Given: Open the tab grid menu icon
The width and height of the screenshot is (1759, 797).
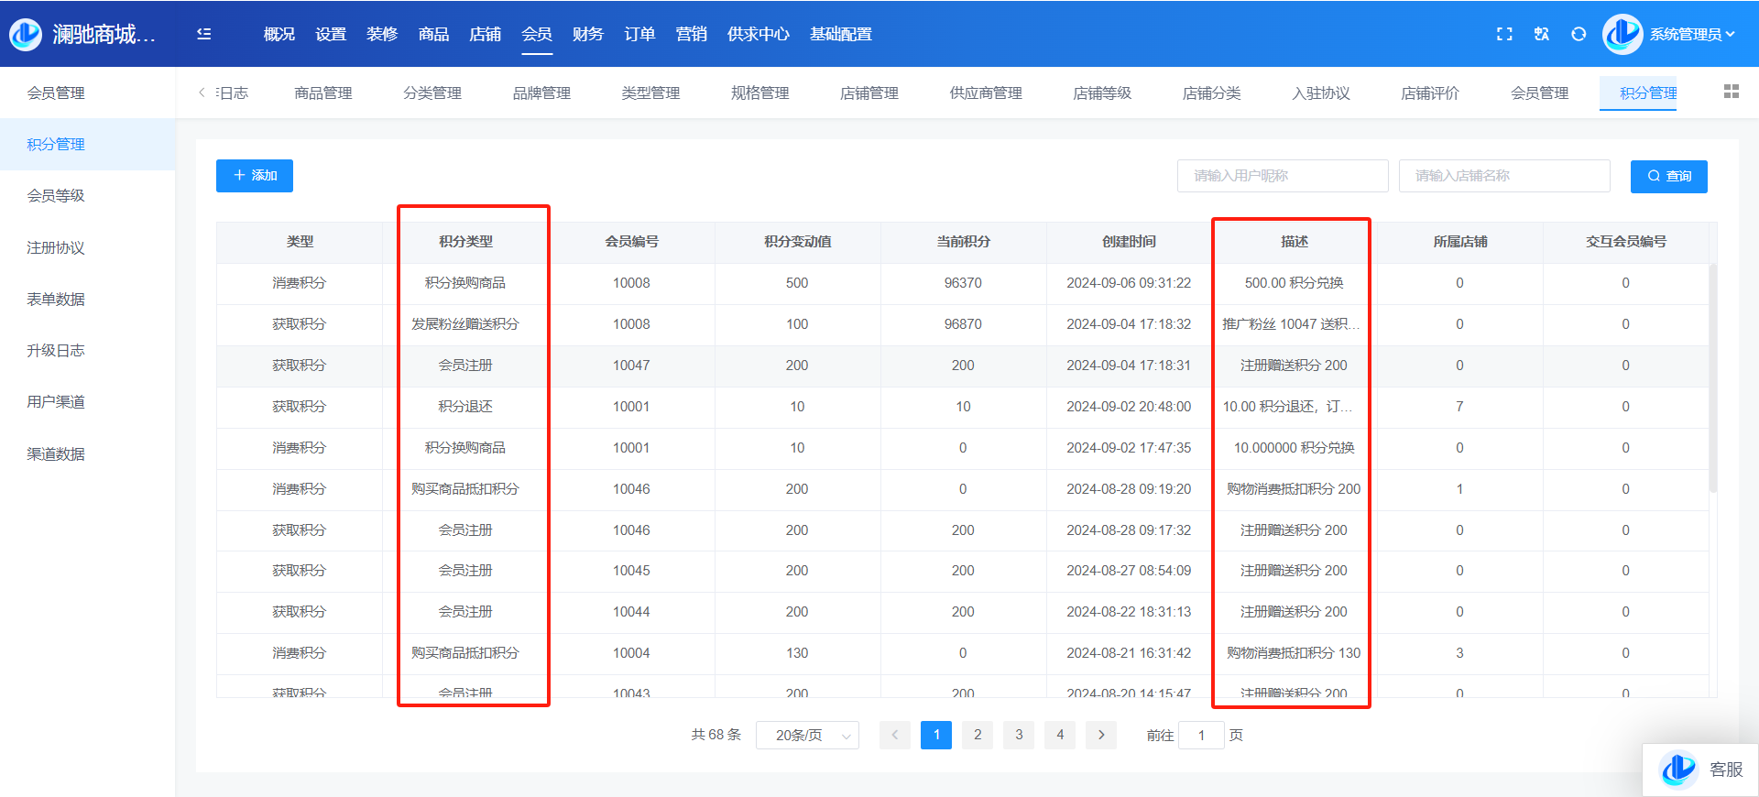Looking at the screenshot, I should tap(1731, 92).
